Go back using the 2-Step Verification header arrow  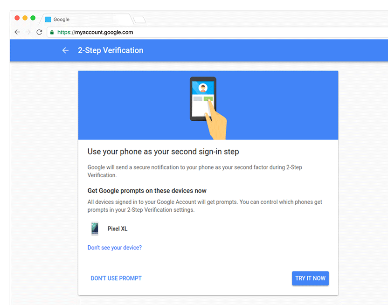click(65, 50)
